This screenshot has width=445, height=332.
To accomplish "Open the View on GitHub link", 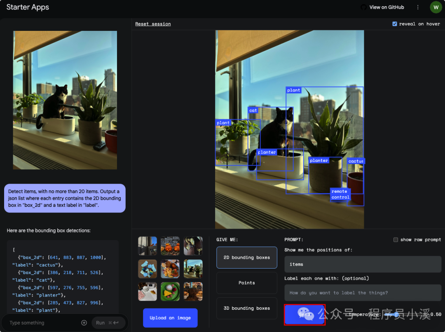I will 386,7.
